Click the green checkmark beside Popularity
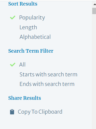This screenshot has width=96, height=129. coord(13,17)
